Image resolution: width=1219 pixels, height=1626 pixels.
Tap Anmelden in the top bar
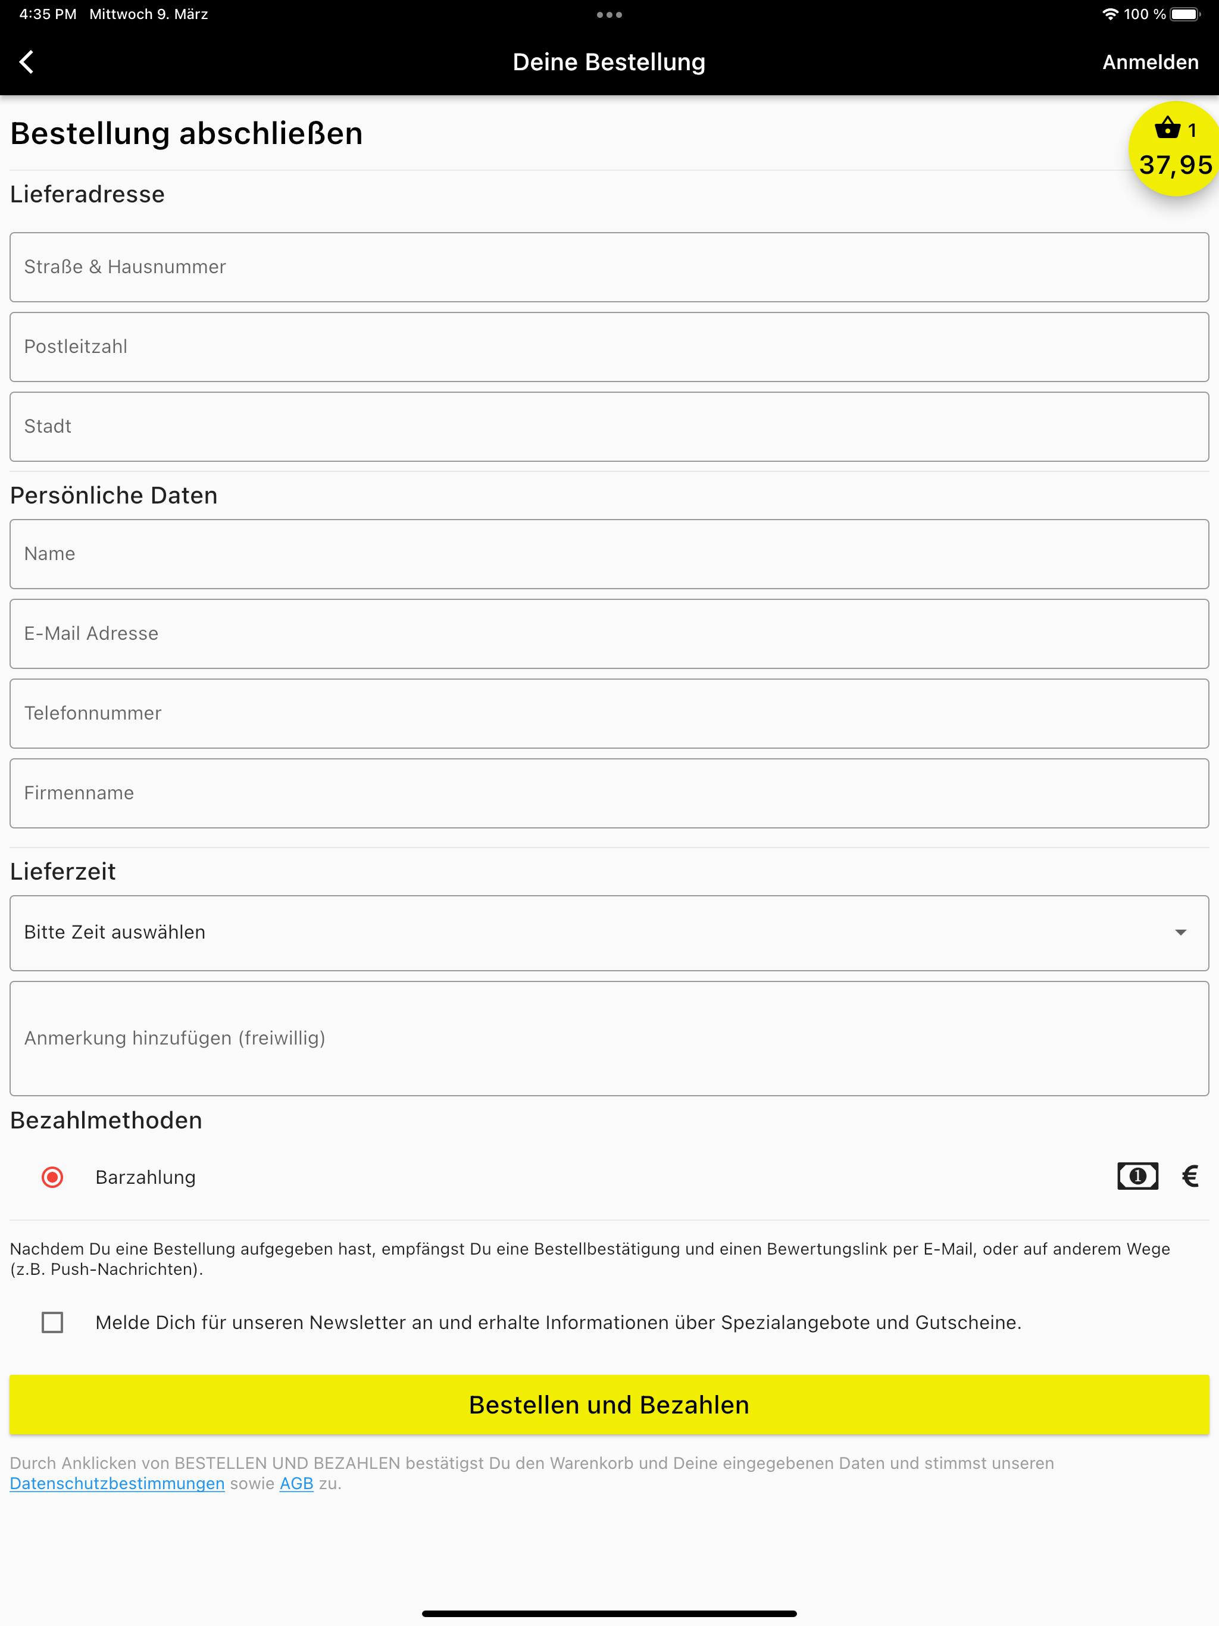[x=1150, y=62]
